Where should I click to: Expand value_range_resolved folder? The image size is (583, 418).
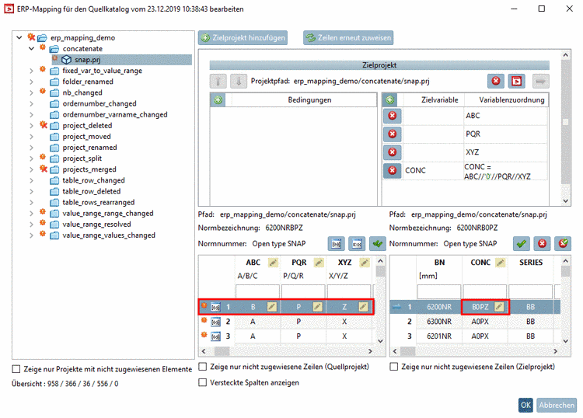[x=31, y=225]
